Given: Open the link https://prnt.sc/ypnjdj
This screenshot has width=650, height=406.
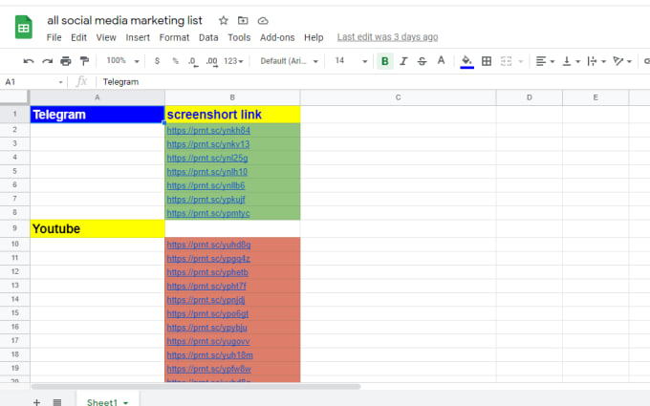Looking at the screenshot, I should pyautogui.click(x=206, y=300).
